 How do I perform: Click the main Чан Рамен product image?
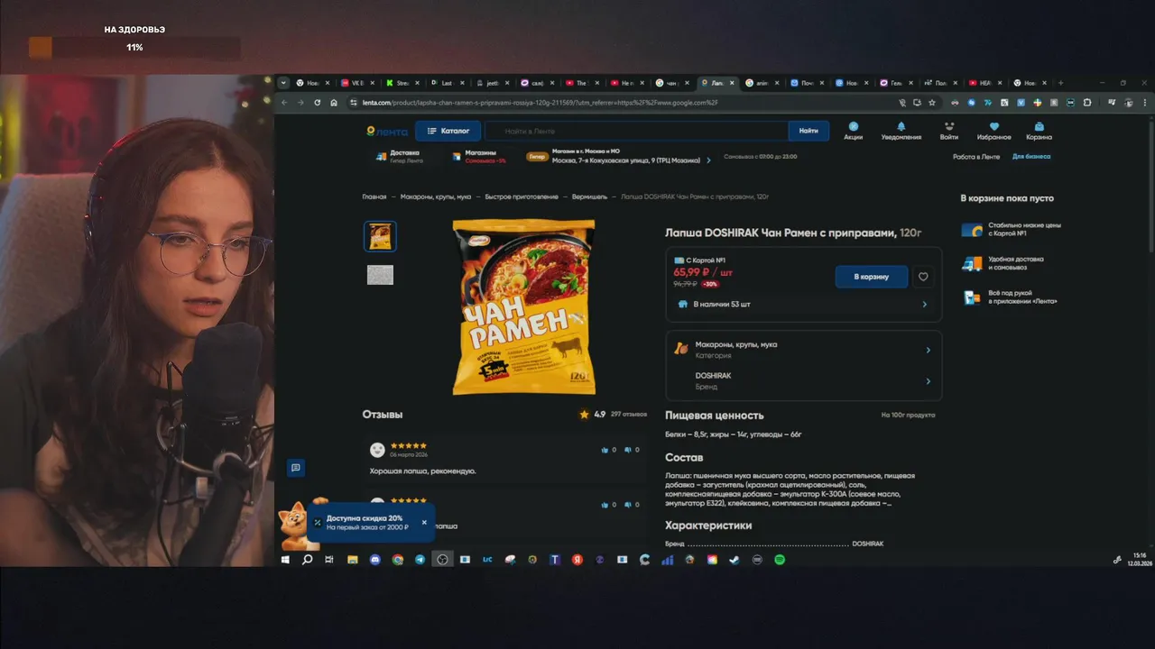coord(523,306)
